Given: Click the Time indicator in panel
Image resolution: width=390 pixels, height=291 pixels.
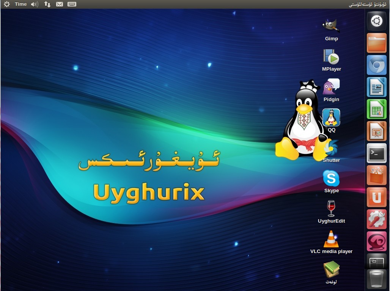Looking at the screenshot, I should pyautogui.click(x=20, y=4).
